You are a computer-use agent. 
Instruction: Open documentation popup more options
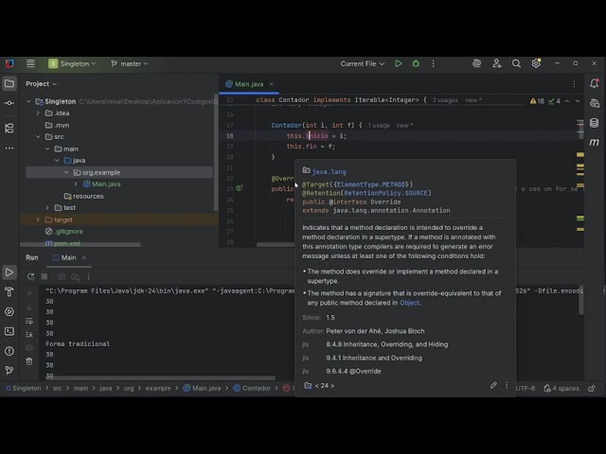(507, 385)
